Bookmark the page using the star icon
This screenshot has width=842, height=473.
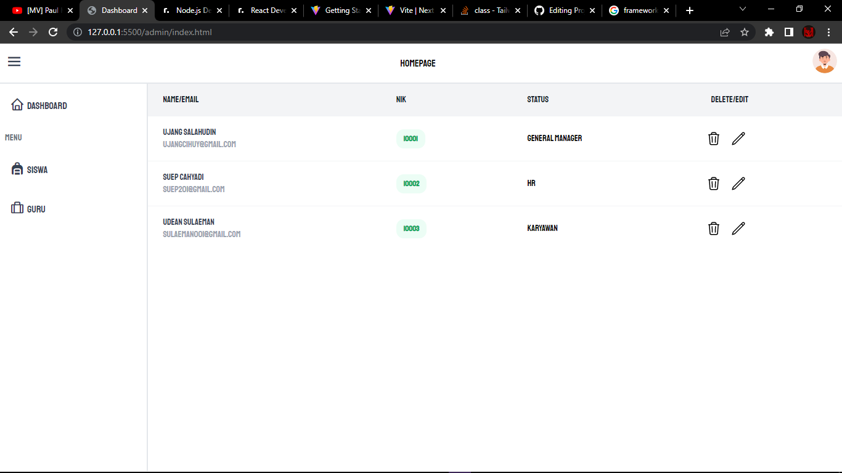point(745,32)
